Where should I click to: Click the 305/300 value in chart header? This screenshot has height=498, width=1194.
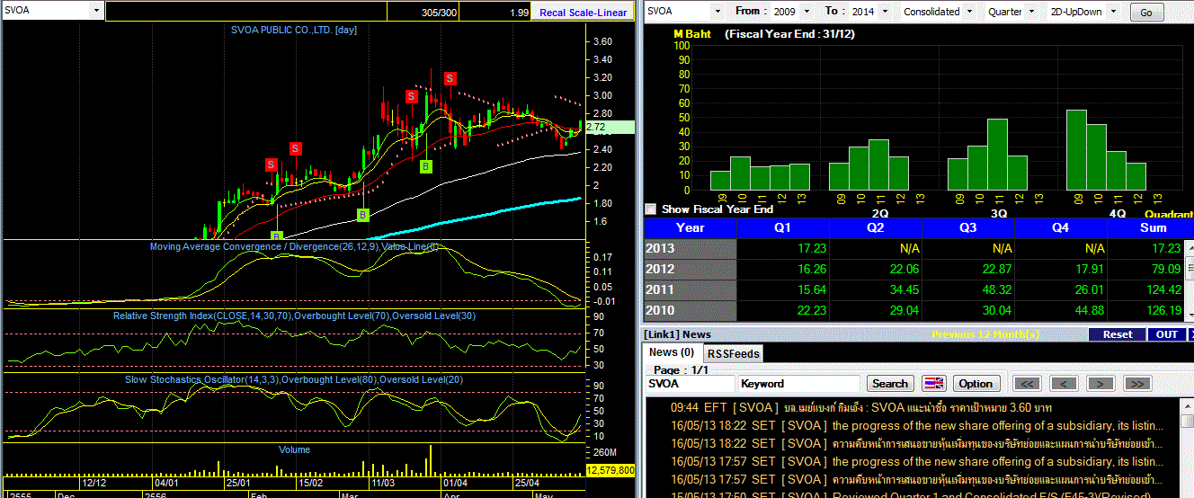[439, 13]
